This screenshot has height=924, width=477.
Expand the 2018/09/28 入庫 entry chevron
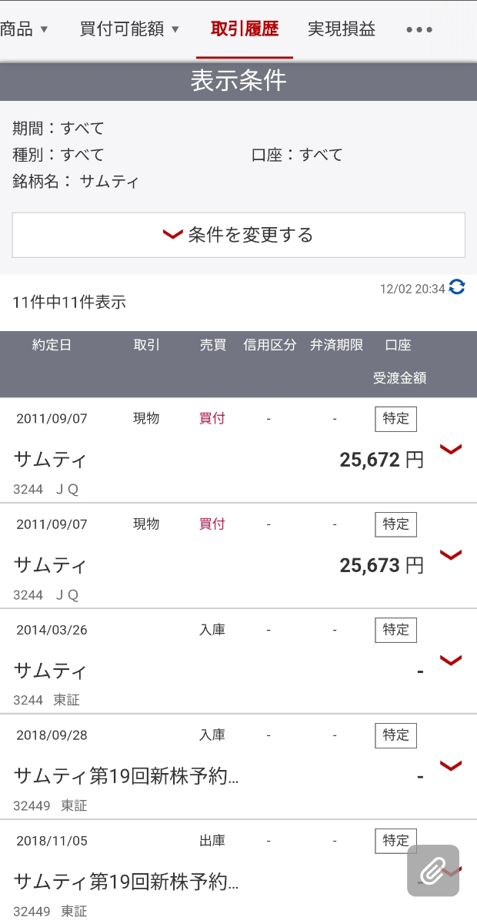point(450,765)
